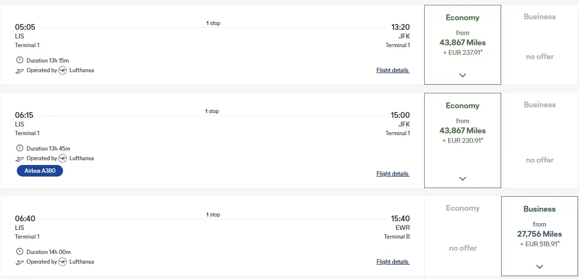Expand Economy fare chevron for 06:15 flight

click(463, 179)
